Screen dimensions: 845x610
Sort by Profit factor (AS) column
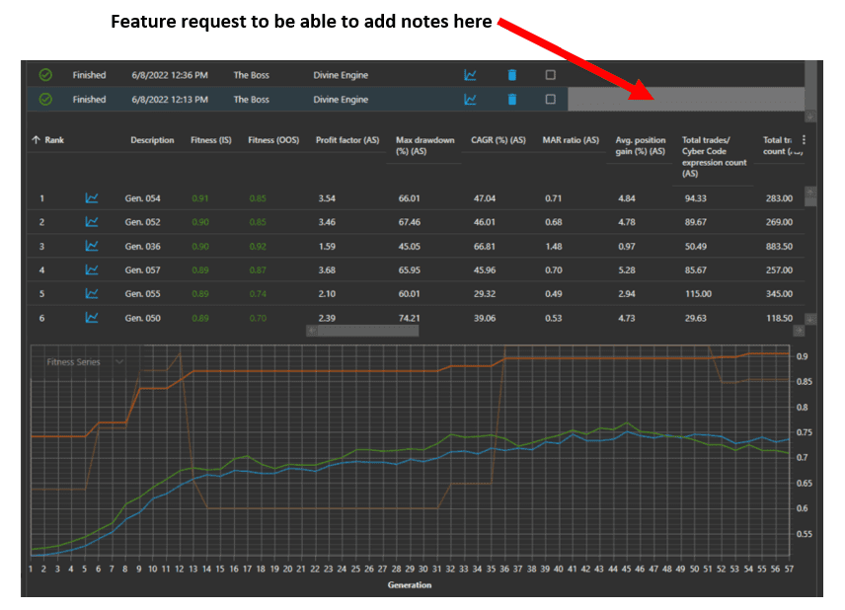point(346,140)
